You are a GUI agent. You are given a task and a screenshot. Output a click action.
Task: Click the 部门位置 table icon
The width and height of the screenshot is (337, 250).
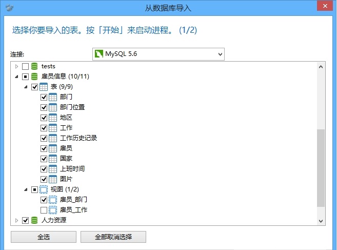tap(53, 107)
